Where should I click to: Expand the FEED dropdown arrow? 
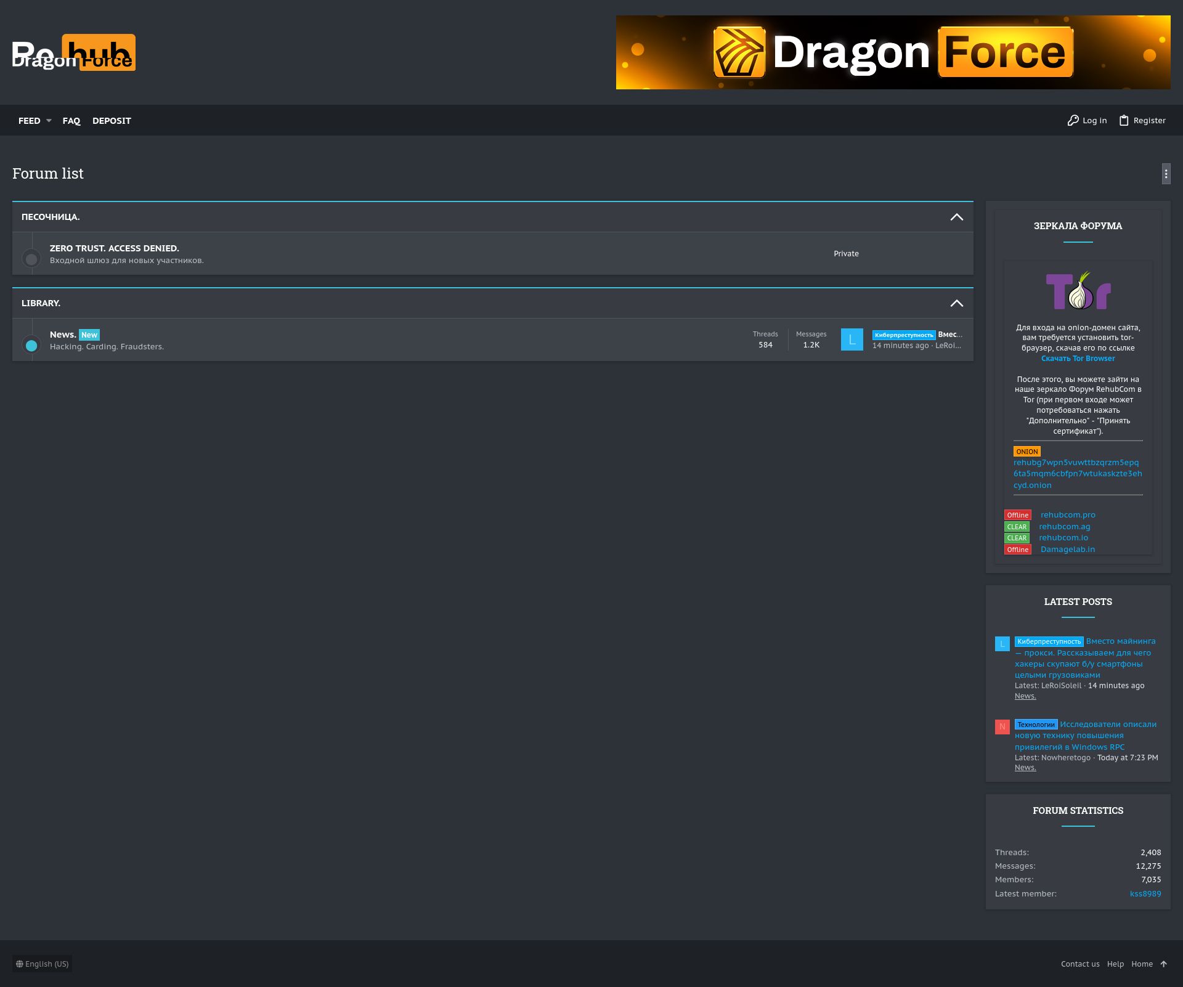[49, 121]
